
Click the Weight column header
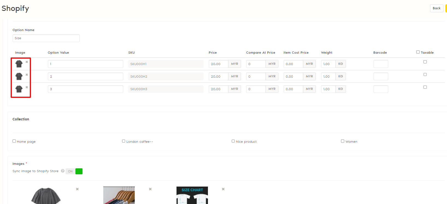click(x=327, y=53)
